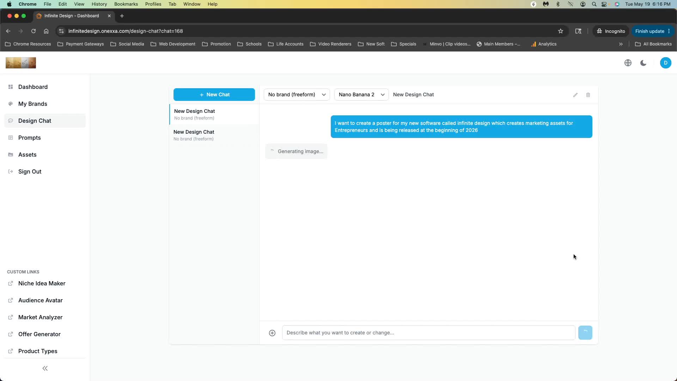Open the language globe icon
The image size is (677, 381).
click(x=628, y=63)
